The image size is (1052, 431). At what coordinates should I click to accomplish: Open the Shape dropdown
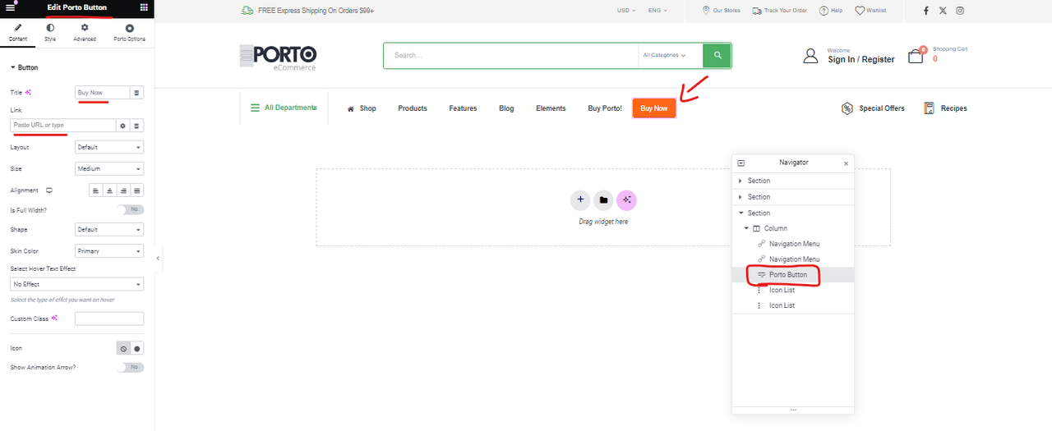click(109, 229)
